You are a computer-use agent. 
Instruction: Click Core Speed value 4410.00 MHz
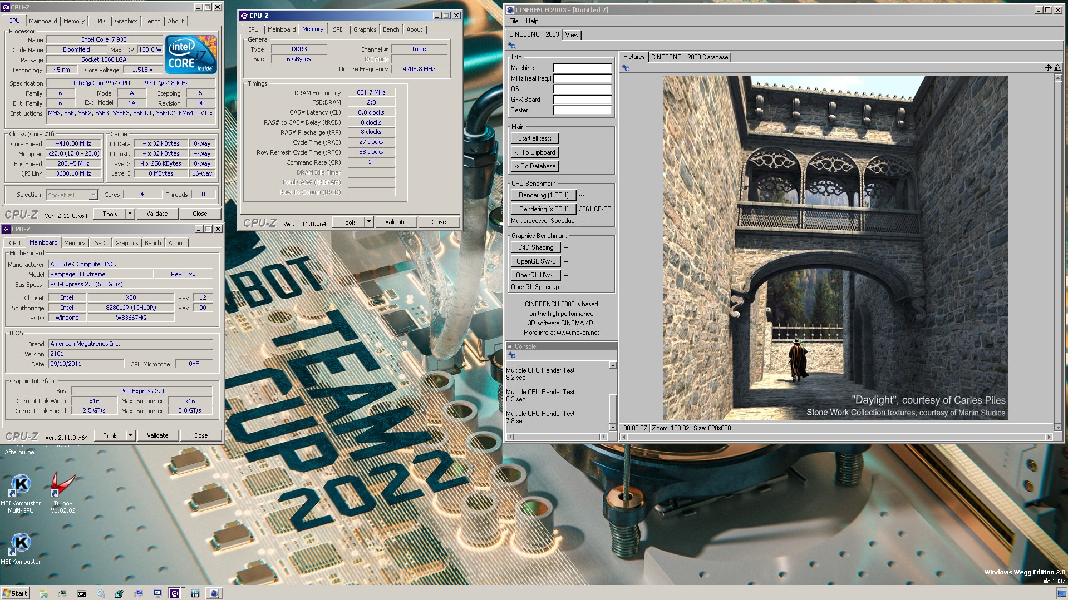coord(73,143)
